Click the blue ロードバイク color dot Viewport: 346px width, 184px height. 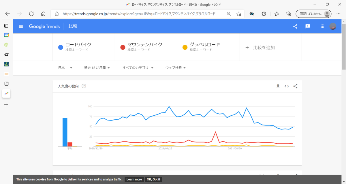tap(61, 47)
